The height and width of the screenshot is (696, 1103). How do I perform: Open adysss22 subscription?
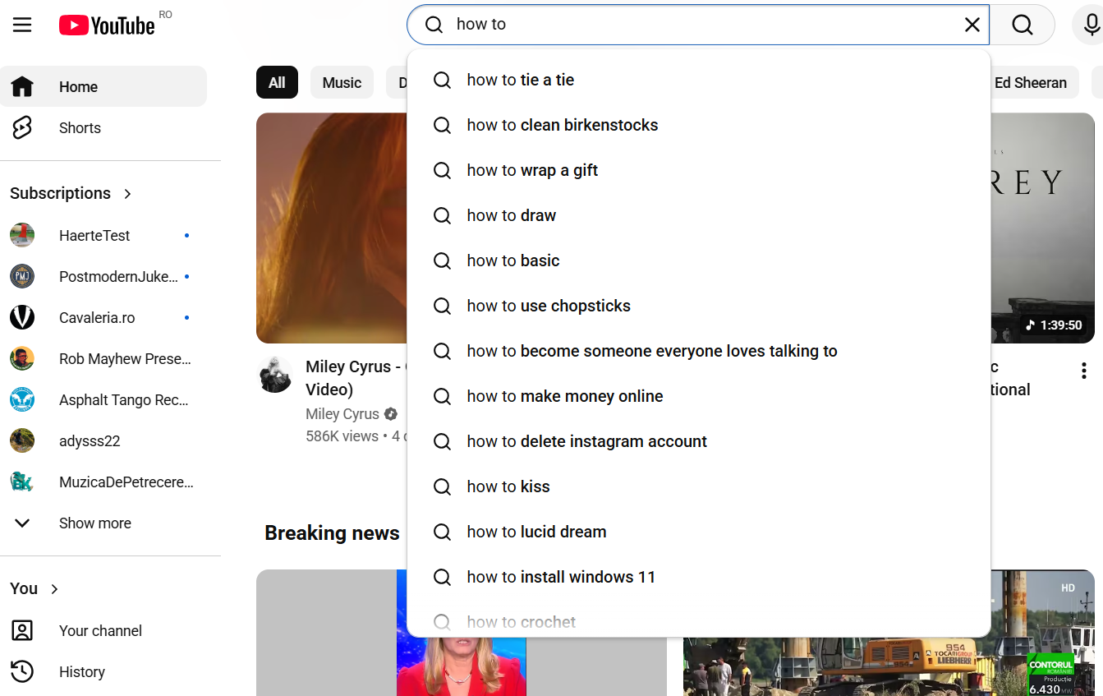[x=103, y=440]
